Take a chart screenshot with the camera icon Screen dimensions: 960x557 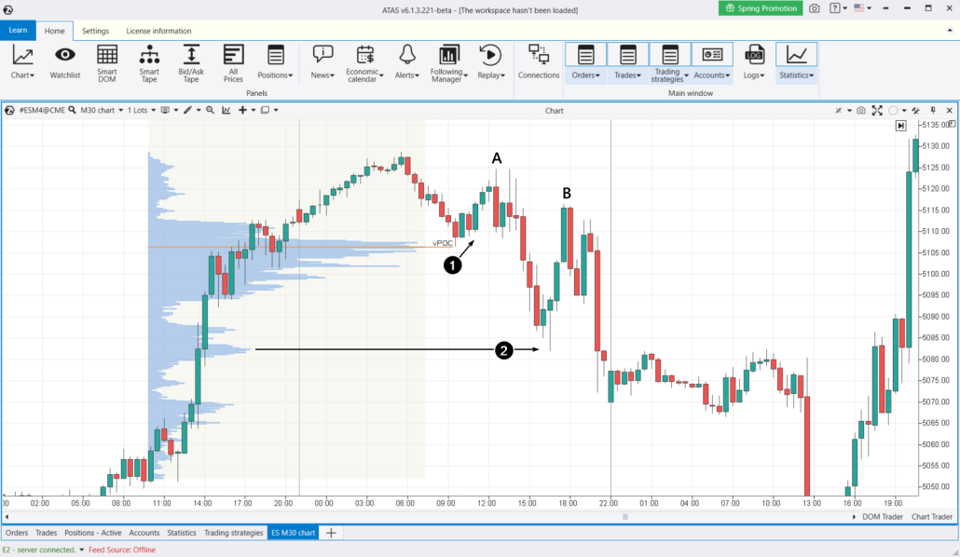tap(860, 110)
